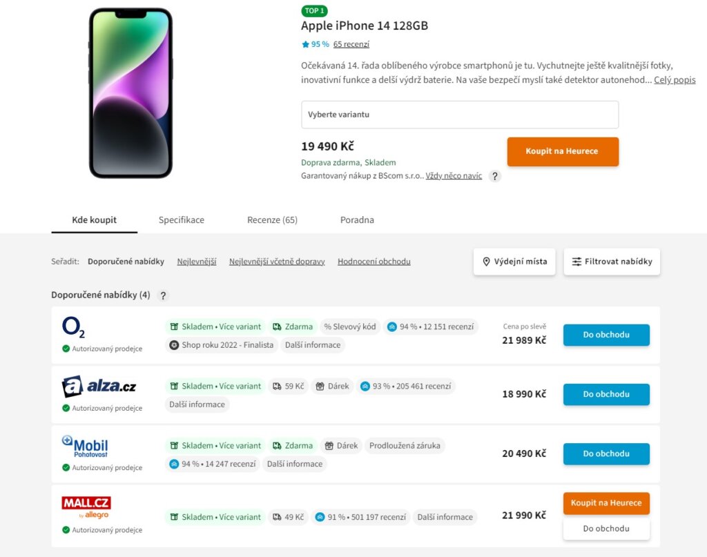
Task: Switch to the Recenze (65) tab
Action: pyautogui.click(x=272, y=220)
